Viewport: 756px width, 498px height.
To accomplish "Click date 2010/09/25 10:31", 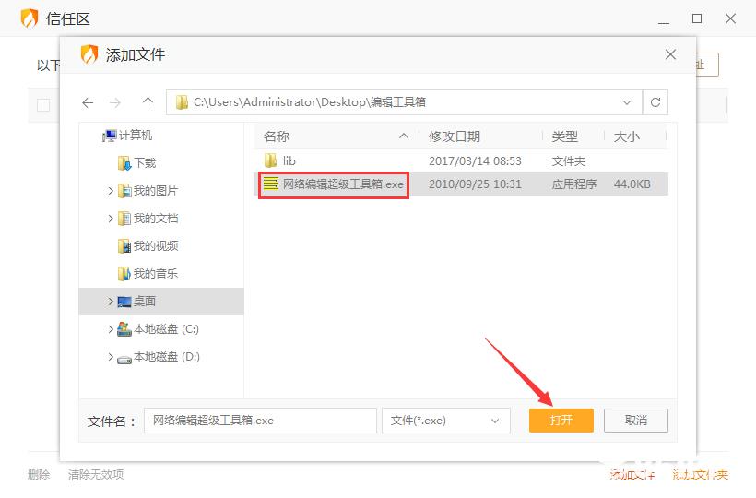I will [475, 184].
